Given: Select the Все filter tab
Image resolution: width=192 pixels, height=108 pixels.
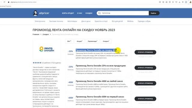Looking at the screenshot, I should 69,41.
